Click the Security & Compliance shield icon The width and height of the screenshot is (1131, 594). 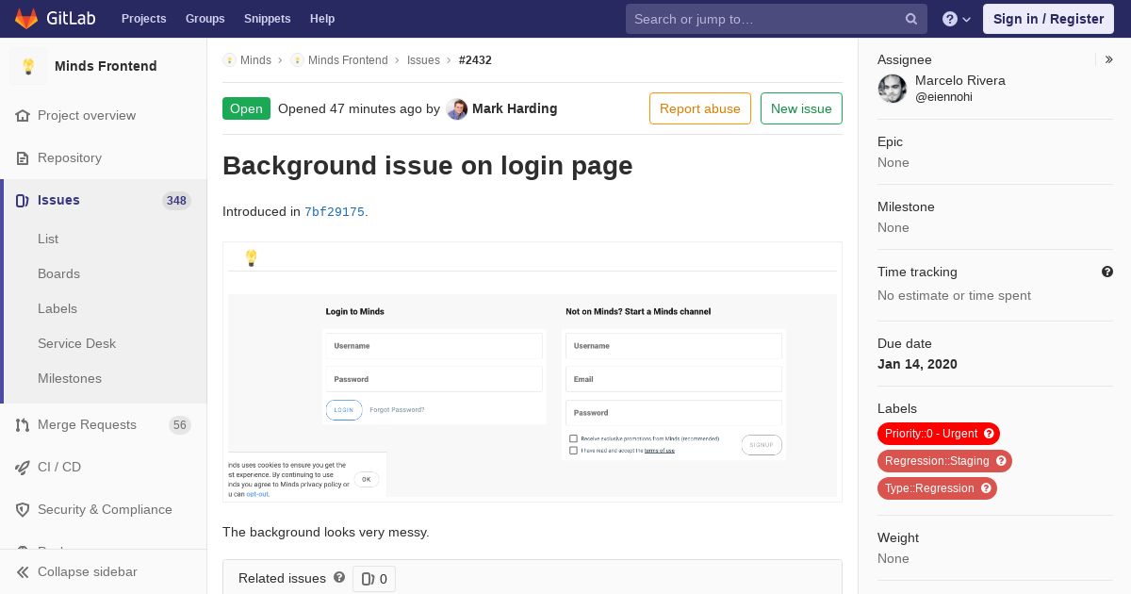(23, 509)
